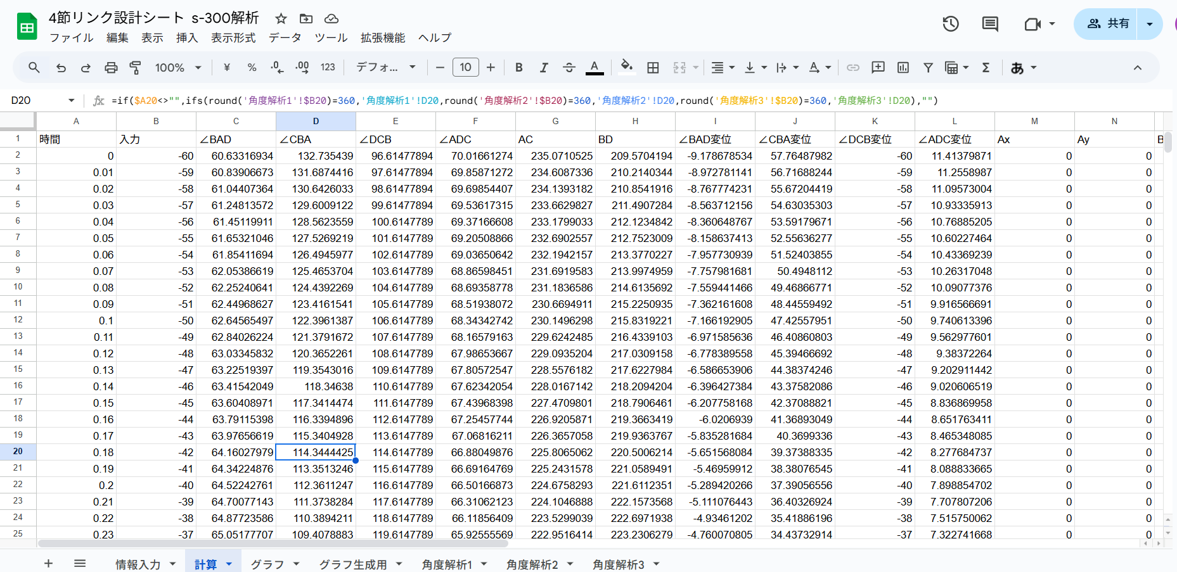Open text wrapping dropdown
Viewport: 1177px width, 572px height.
[x=787, y=68]
